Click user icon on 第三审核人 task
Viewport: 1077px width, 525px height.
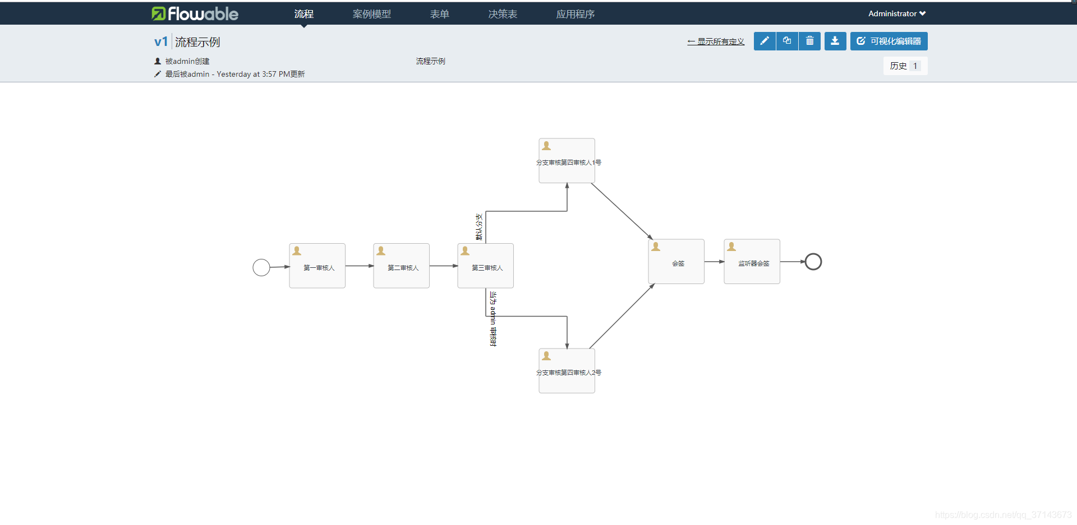click(465, 251)
